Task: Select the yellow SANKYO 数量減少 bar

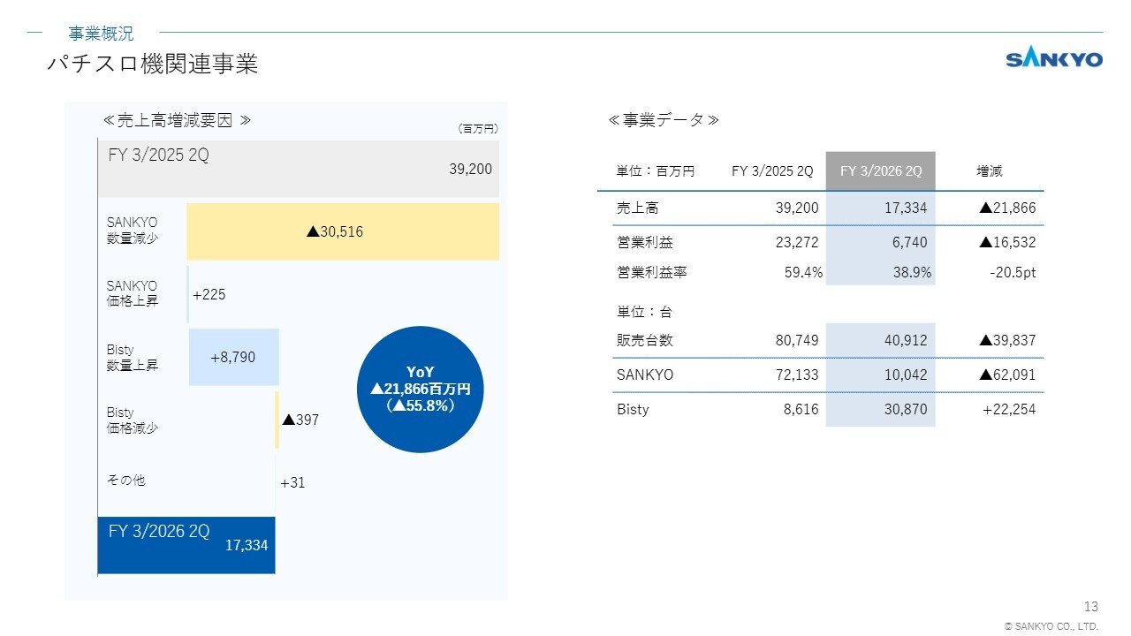Action: 342,231
